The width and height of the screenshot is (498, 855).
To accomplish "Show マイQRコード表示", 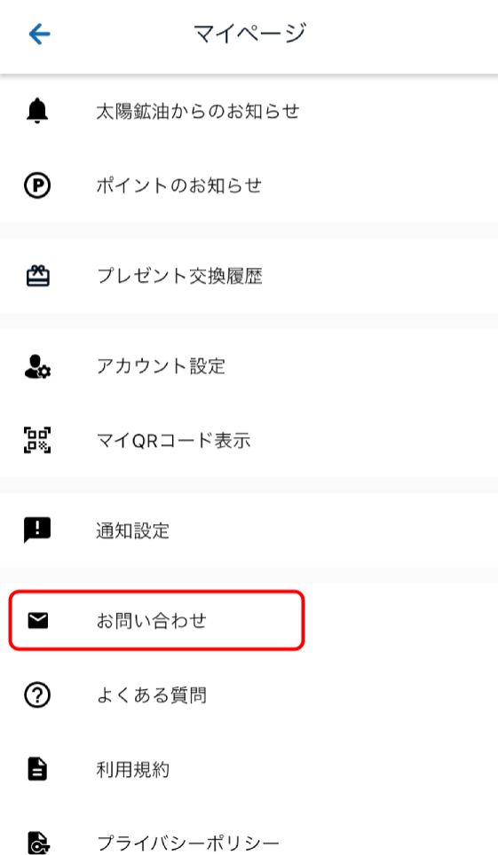I will coord(249,440).
